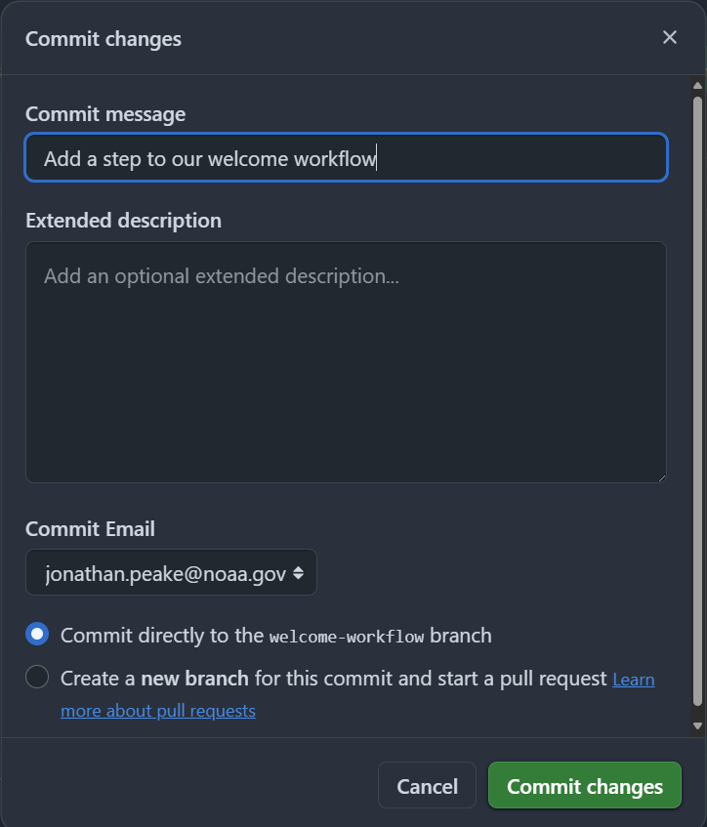707x827 pixels.
Task: Click the Commit changes dialog title
Action: 104,39
